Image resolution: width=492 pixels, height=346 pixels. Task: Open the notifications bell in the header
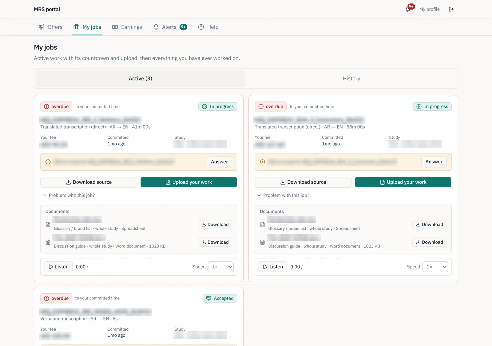click(408, 9)
